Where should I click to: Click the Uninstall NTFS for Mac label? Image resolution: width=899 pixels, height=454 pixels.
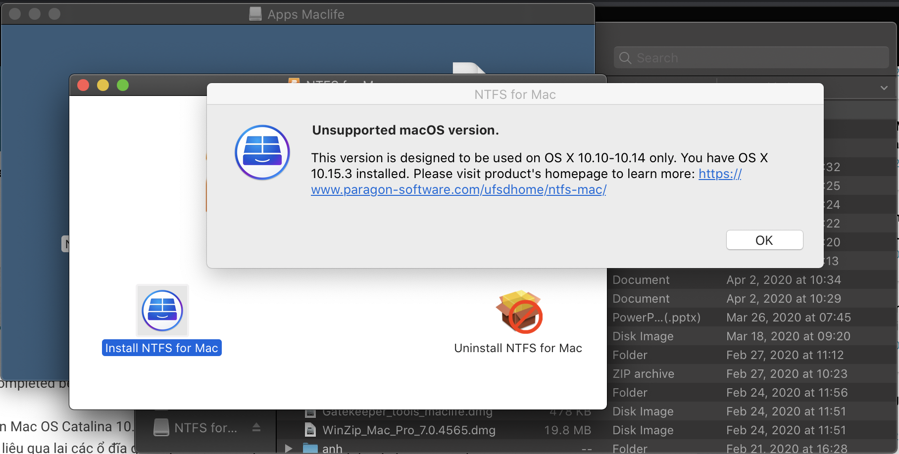point(518,348)
